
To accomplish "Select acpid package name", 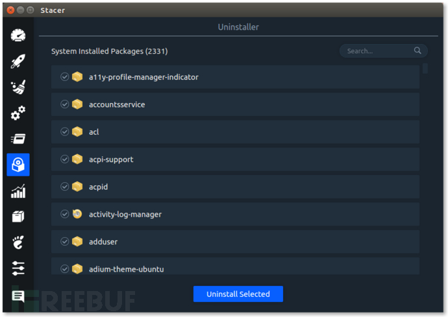I will coord(98,187).
